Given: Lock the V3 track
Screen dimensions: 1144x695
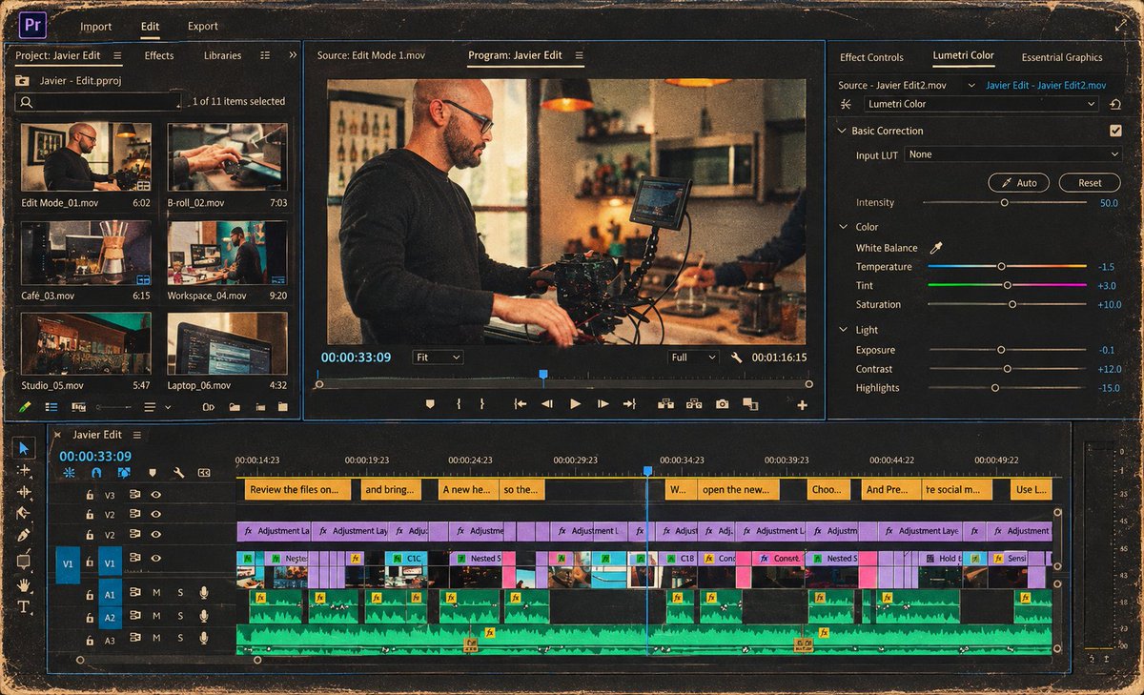Looking at the screenshot, I should coord(90,495).
